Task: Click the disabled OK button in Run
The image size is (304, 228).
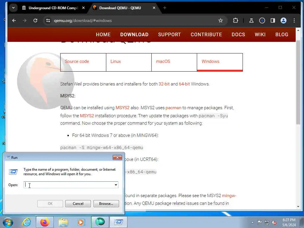Action: [x=50, y=204]
